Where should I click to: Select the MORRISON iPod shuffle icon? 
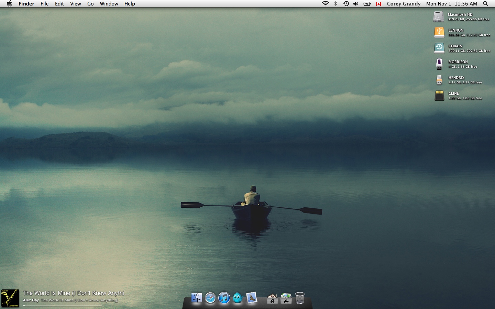439,64
